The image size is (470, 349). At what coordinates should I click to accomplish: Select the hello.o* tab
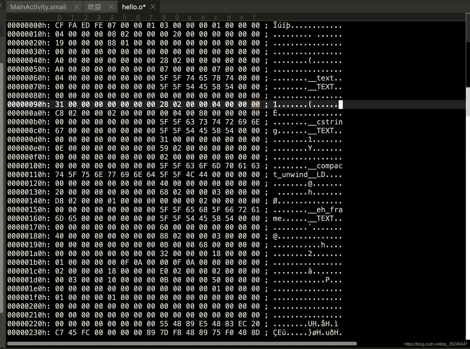[134, 7]
